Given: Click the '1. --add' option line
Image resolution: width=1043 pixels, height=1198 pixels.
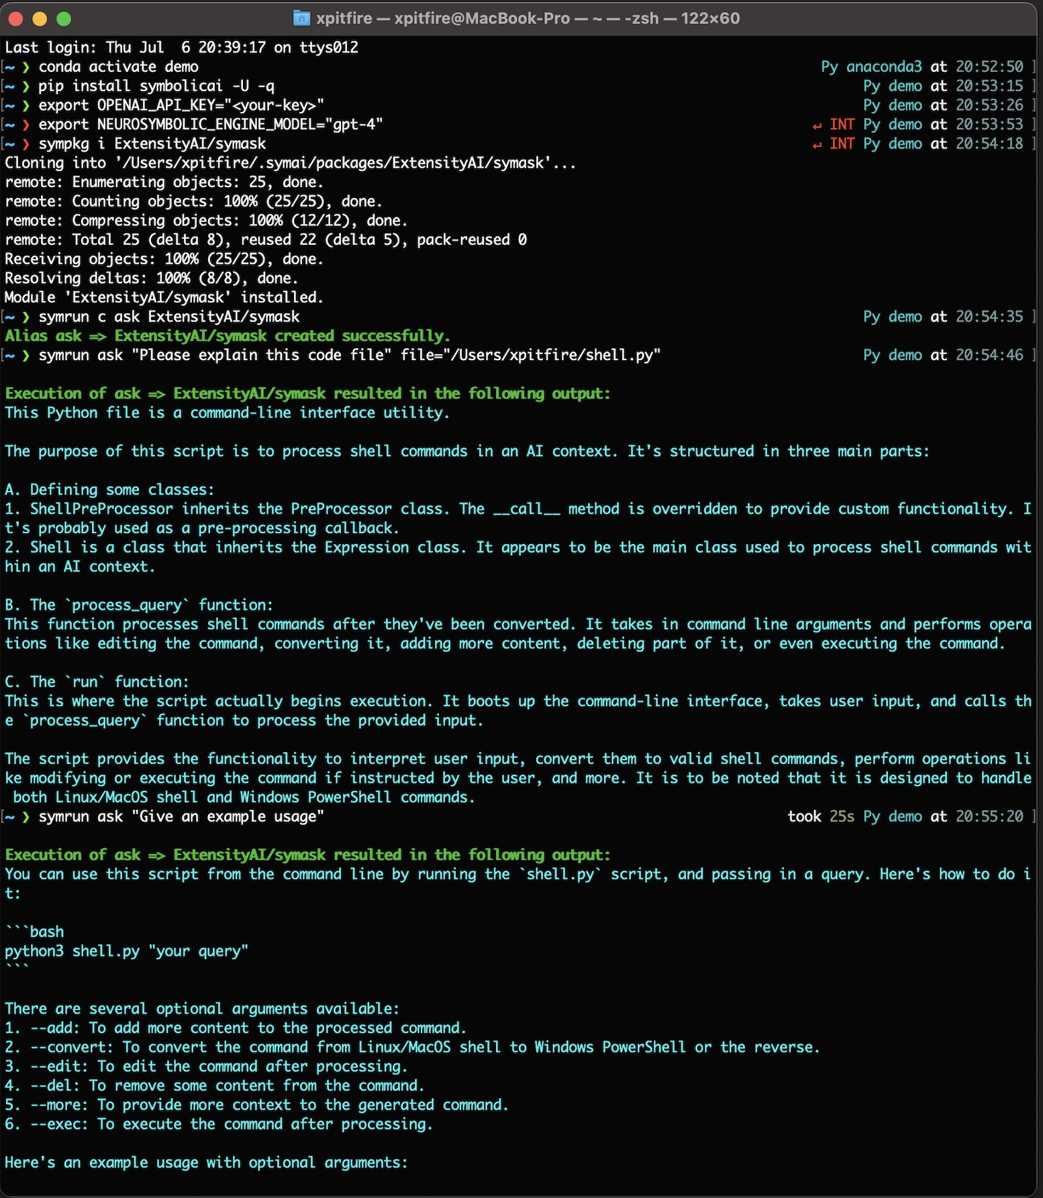Looking at the screenshot, I should pos(236,1028).
